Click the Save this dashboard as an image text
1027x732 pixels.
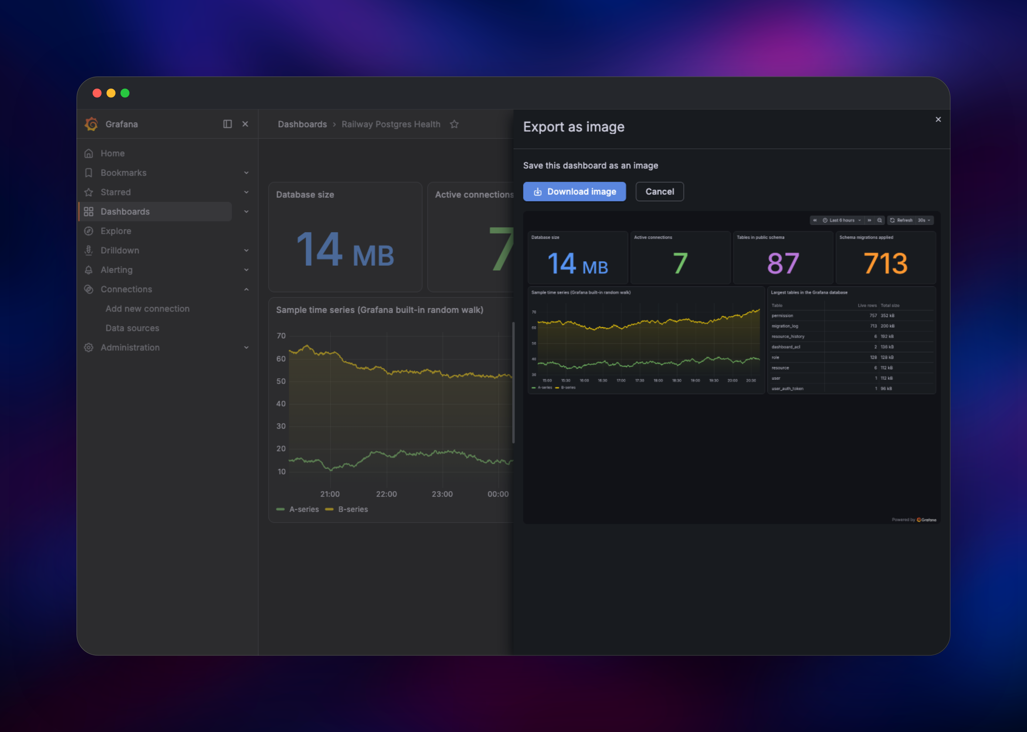point(590,165)
